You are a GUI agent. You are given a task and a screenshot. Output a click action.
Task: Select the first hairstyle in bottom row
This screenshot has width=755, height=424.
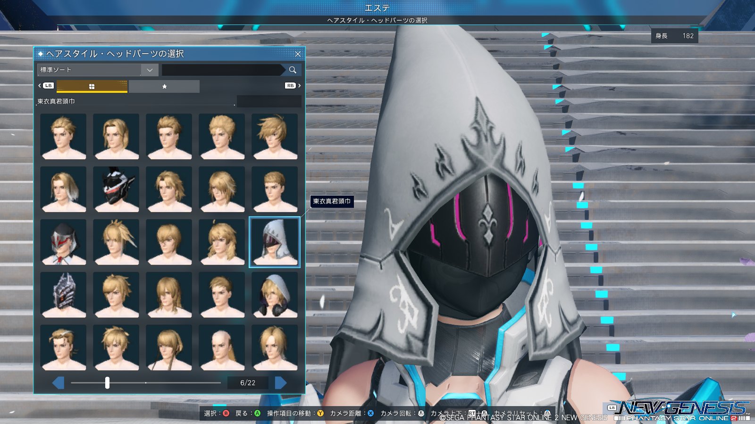(x=63, y=347)
